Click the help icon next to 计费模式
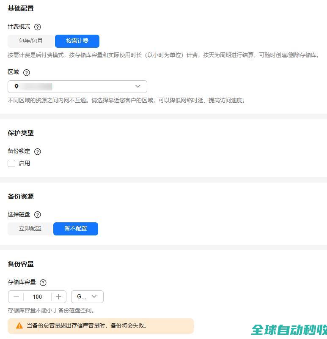327x339 pixels. click(x=37, y=27)
